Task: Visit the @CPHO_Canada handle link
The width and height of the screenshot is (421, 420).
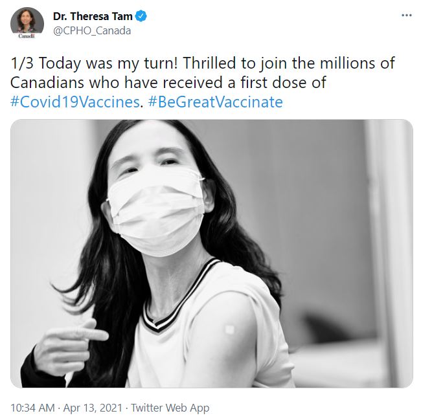Action: tap(92, 31)
